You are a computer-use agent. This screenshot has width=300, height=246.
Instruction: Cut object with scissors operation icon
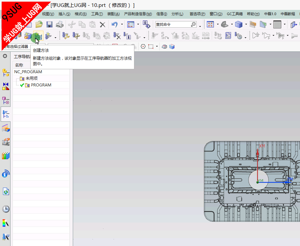pyautogui.click(x=76, y=36)
